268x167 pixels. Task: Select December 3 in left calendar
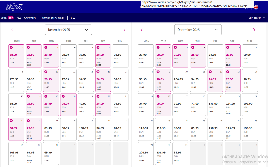click(x=51, y=56)
